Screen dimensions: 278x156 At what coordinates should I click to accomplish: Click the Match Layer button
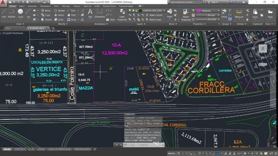coord(153,19)
